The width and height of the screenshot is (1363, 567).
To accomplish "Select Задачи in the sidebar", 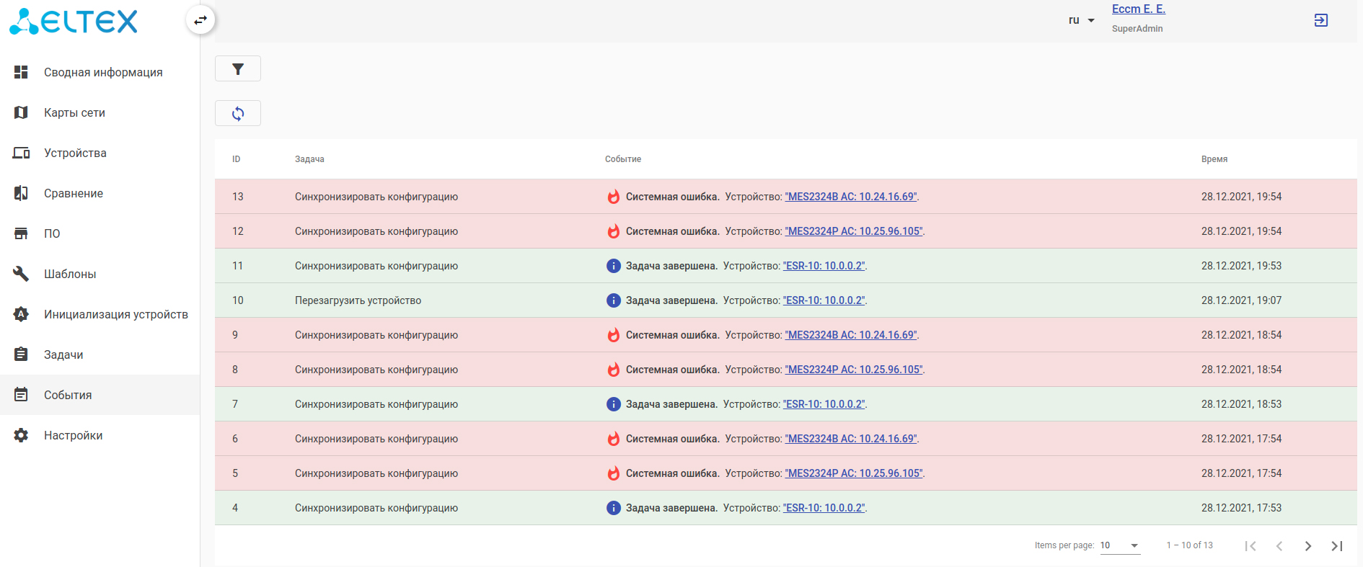I will pos(63,354).
